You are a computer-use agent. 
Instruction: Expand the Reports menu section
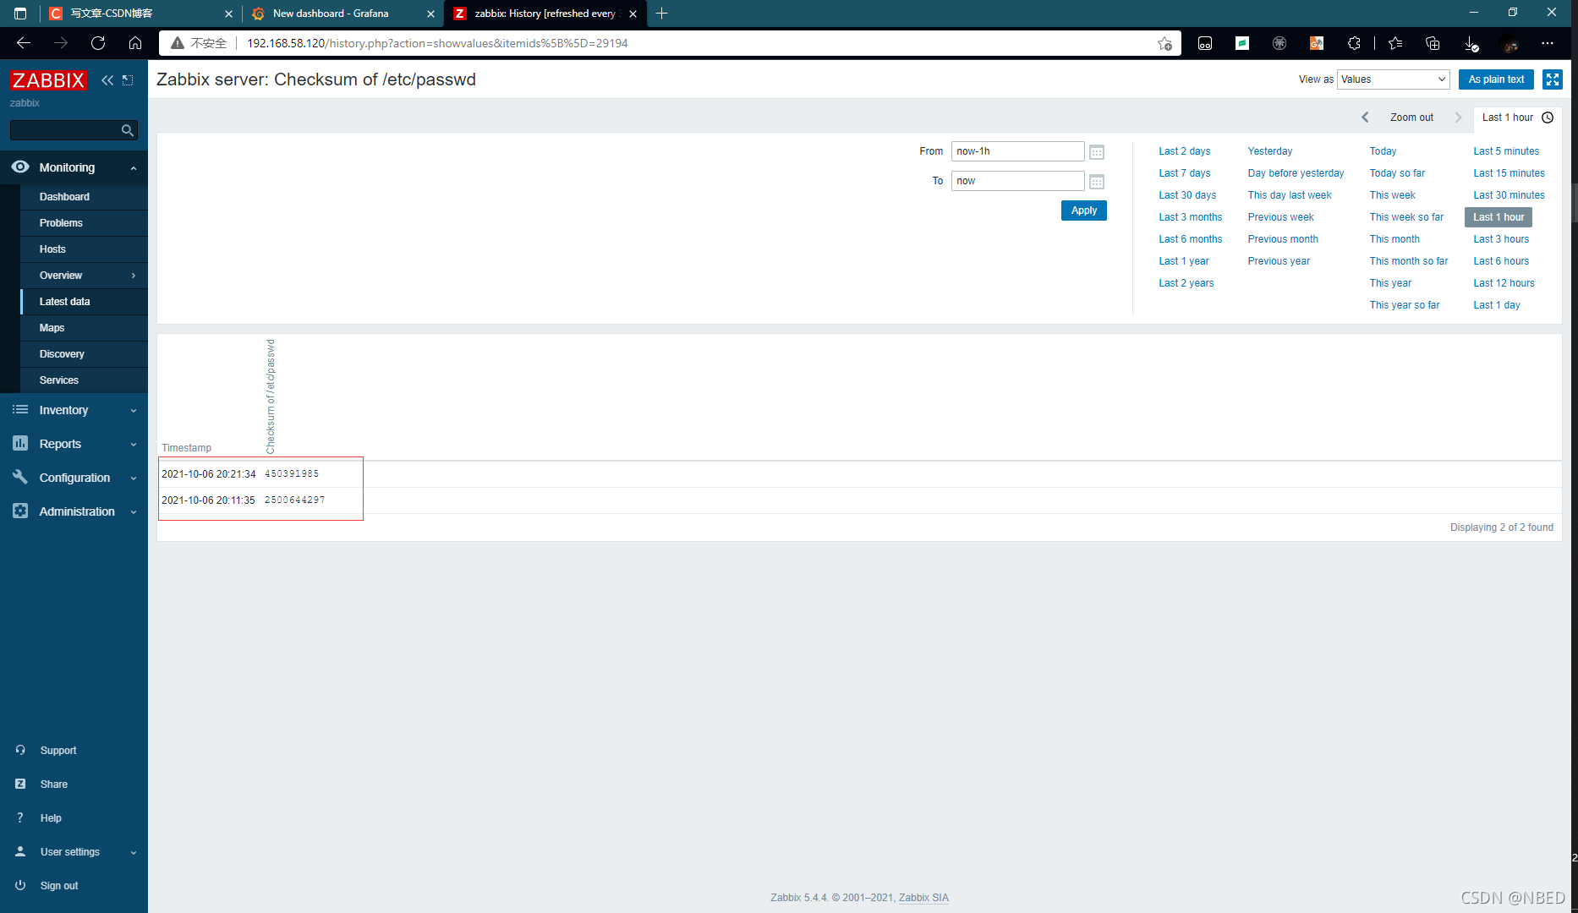coord(74,444)
